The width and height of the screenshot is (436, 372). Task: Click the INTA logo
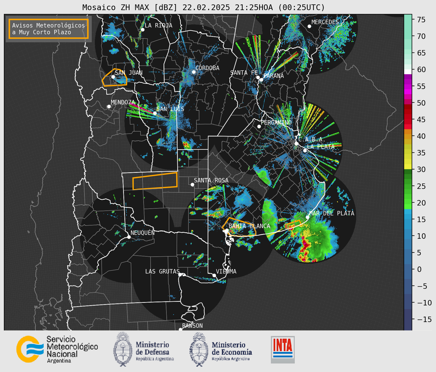[x=283, y=349]
